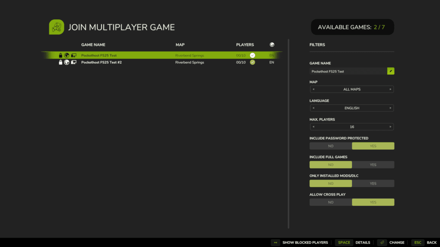Click globe icon on Pockethost FS25 Test #2 row
The height and width of the screenshot is (247, 440).
point(67,62)
